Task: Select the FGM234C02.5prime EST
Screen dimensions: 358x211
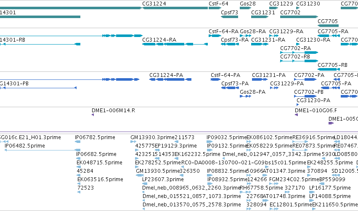Action: [x=274, y=184]
